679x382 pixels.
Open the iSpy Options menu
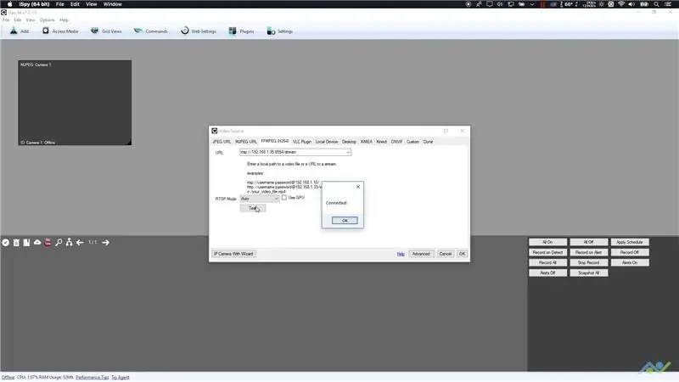coord(48,20)
